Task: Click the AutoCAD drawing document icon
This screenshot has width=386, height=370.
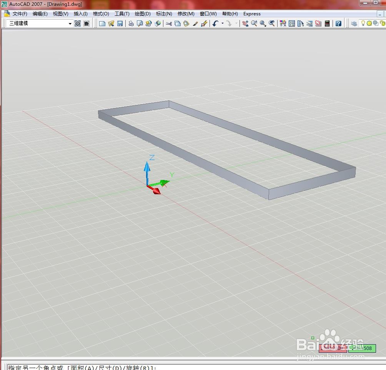Action: [7, 13]
